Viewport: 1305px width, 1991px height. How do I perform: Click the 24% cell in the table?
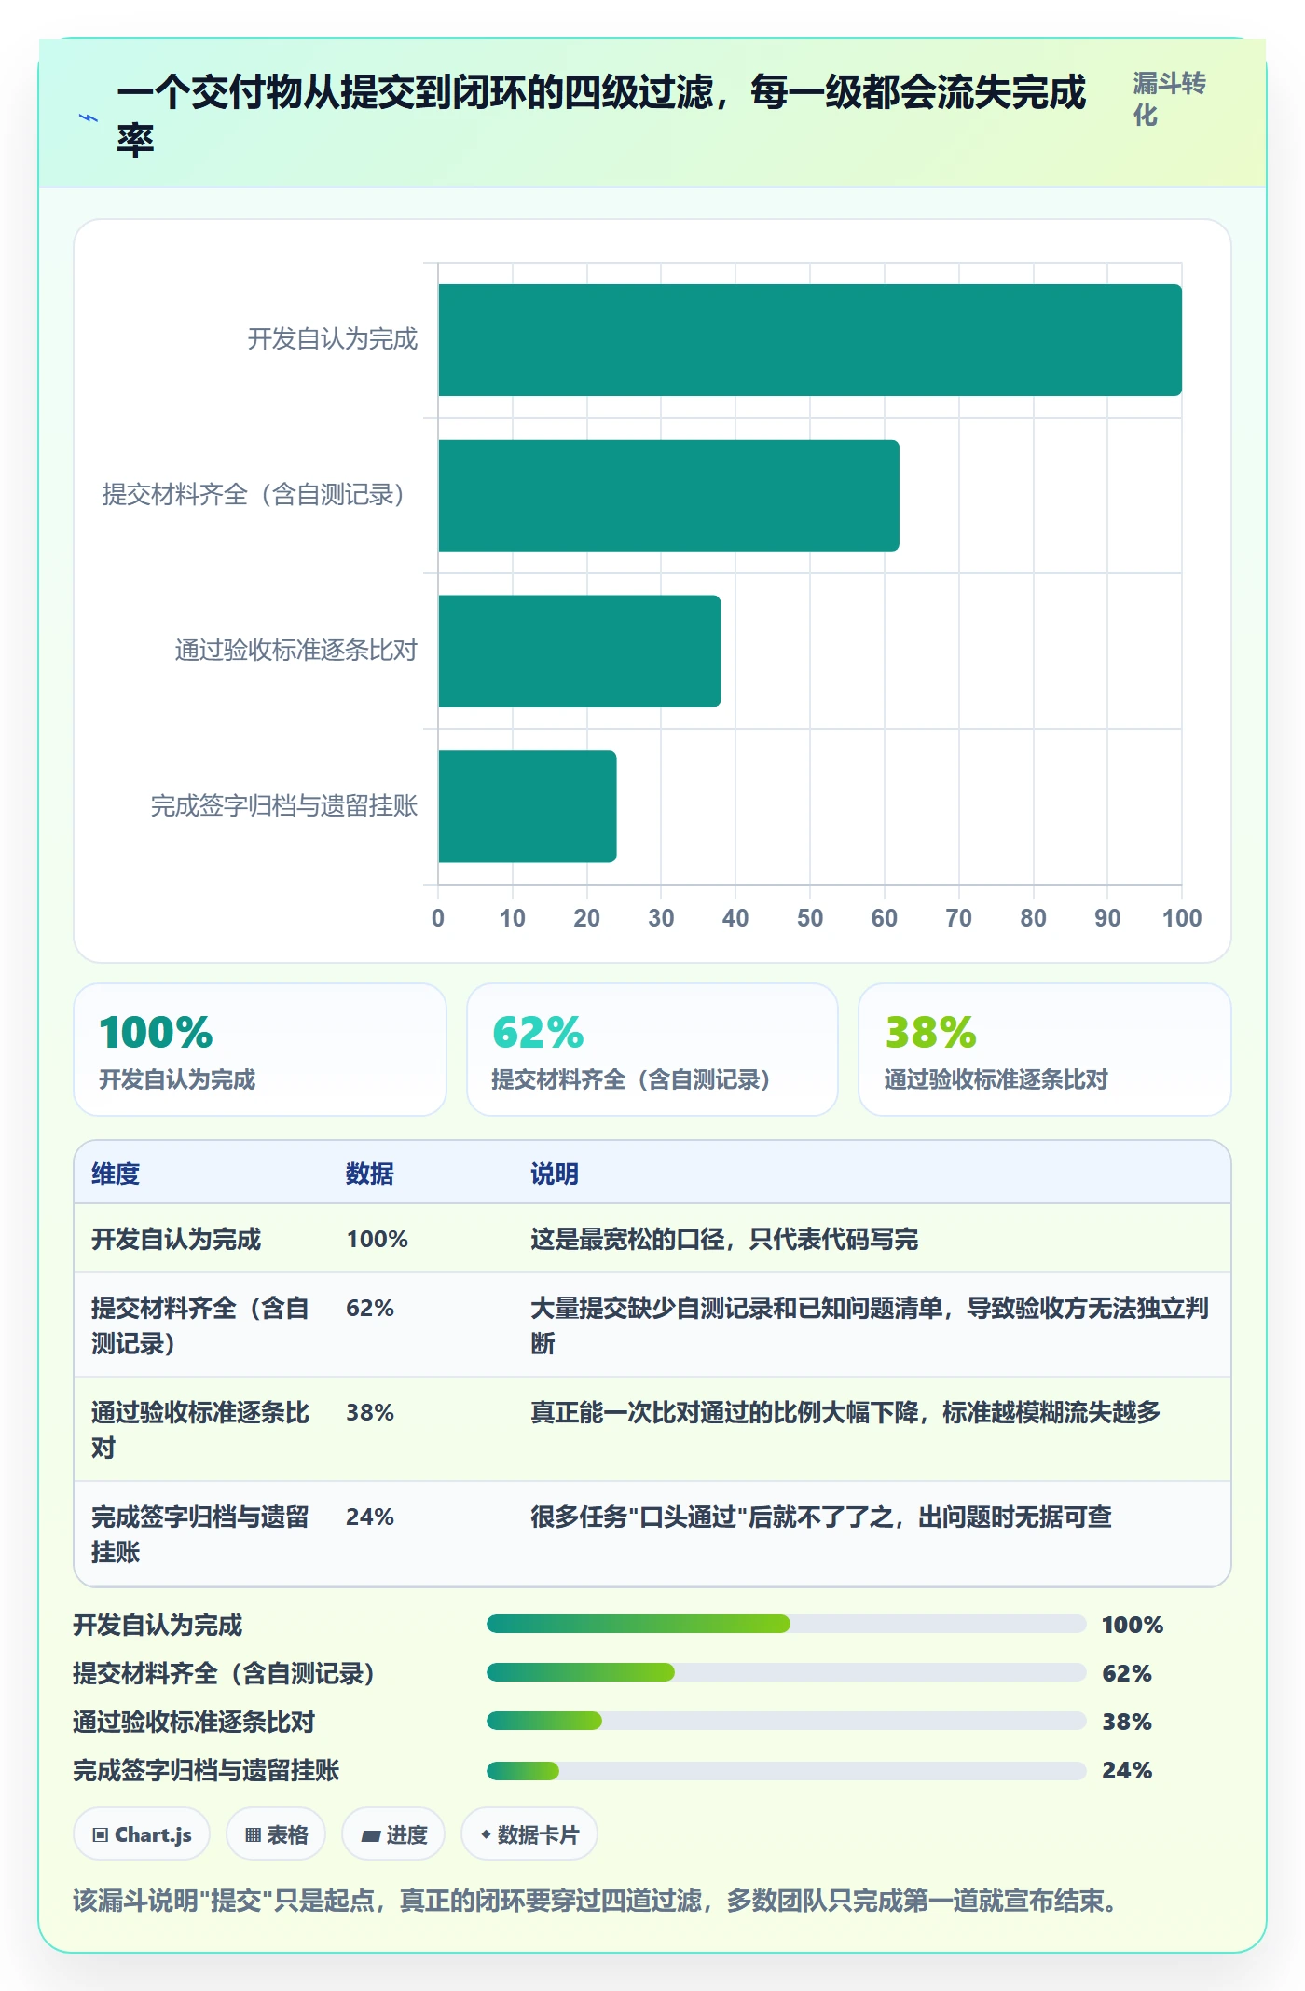370,1517
